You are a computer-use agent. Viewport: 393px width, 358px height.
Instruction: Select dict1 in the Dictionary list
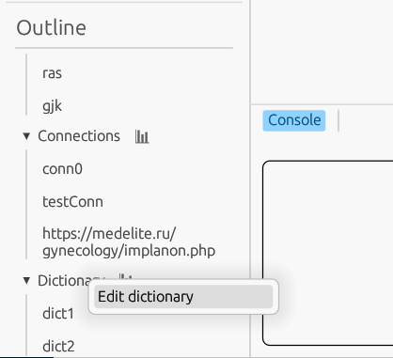58,314
